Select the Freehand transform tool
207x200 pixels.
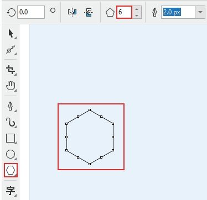point(11,50)
